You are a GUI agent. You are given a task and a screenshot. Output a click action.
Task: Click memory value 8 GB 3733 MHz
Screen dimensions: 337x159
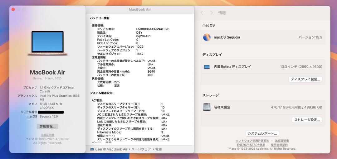pos(51,106)
